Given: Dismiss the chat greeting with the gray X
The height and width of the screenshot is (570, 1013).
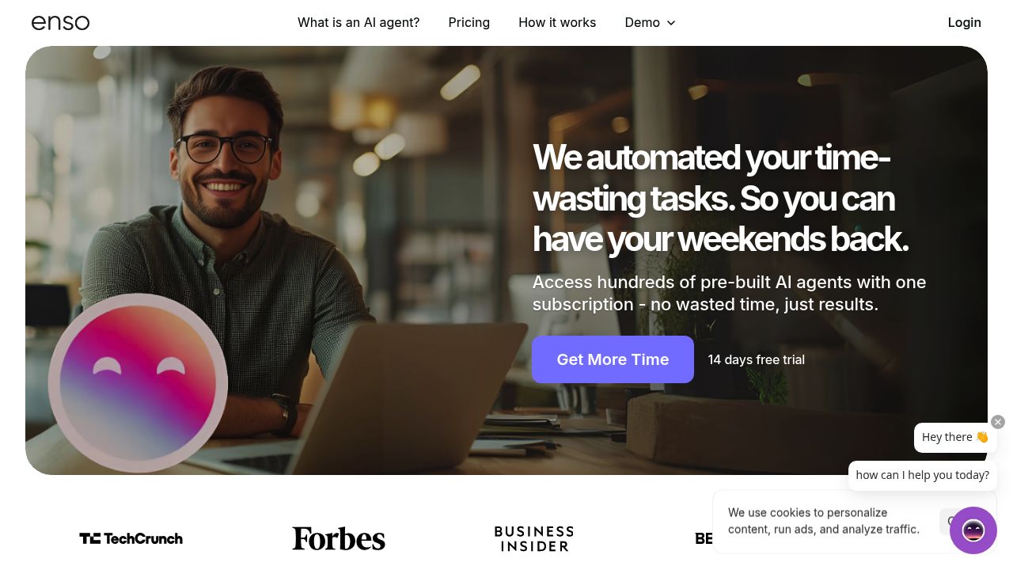Looking at the screenshot, I should [998, 422].
